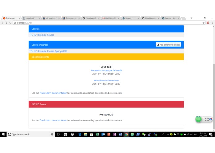Open the clock showing 10:40 AM

[x=203, y=134]
